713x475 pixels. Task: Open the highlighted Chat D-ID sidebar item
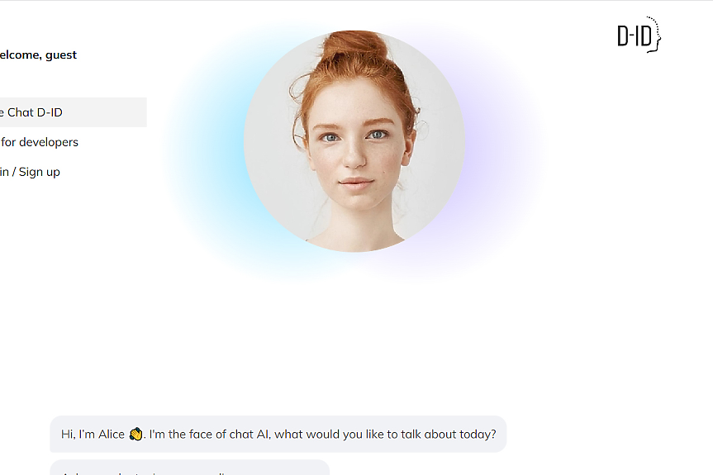pos(74,112)
